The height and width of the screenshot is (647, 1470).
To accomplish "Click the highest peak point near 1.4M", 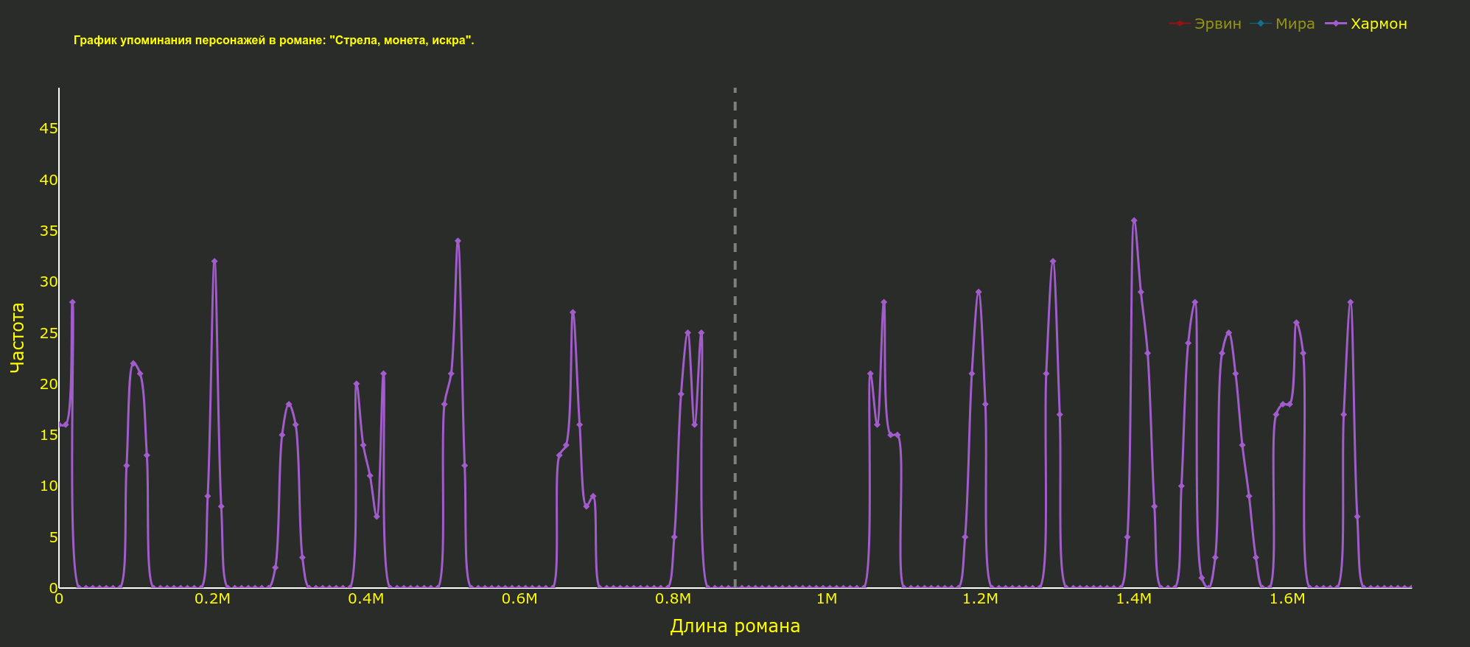I will point(1134,220).
